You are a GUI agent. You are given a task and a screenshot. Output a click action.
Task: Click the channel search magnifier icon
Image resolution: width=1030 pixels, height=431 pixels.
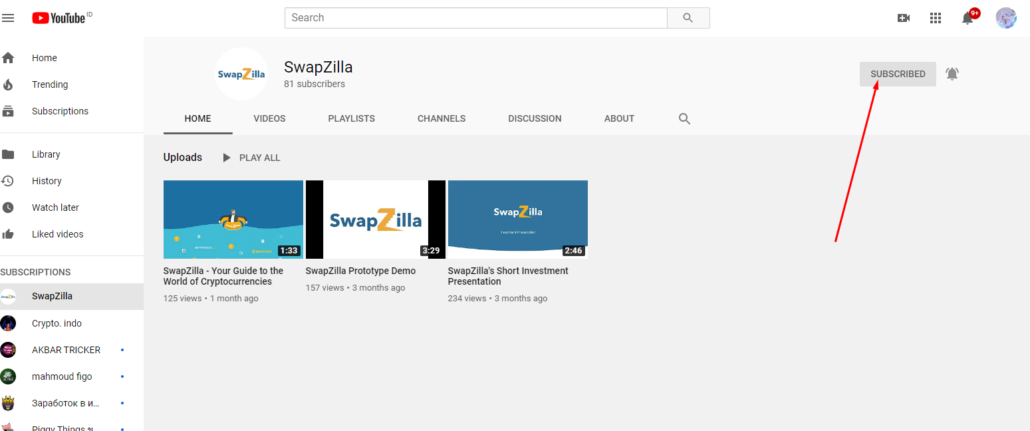[685, 119]
